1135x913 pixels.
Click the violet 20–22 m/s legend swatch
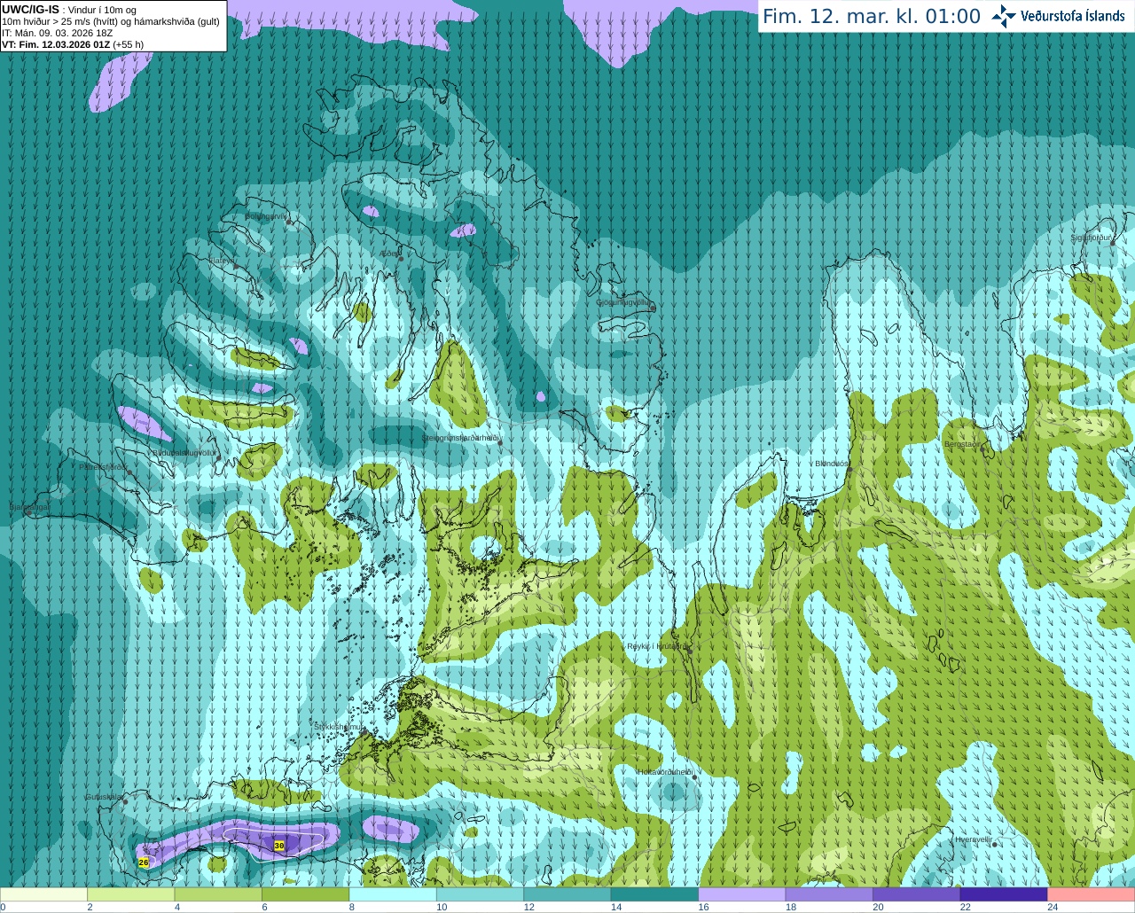917,894
